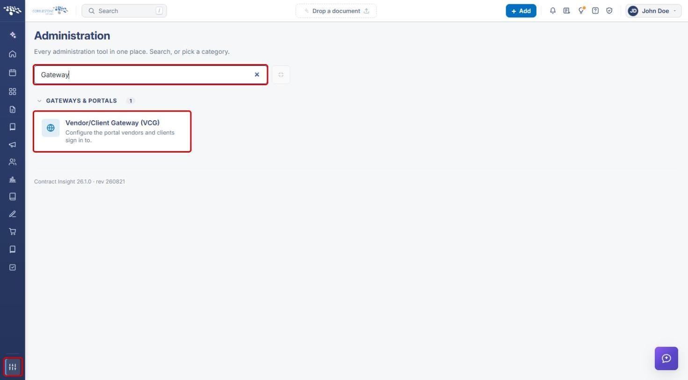The height and width of the screenshot is (380, 688).
Task: Go to Home via sidebar house icon
Action: (13, 54)
